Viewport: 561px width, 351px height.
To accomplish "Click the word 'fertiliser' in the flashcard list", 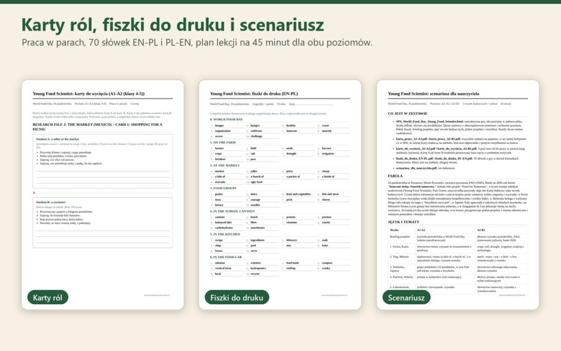I will [x=220, y=159].
